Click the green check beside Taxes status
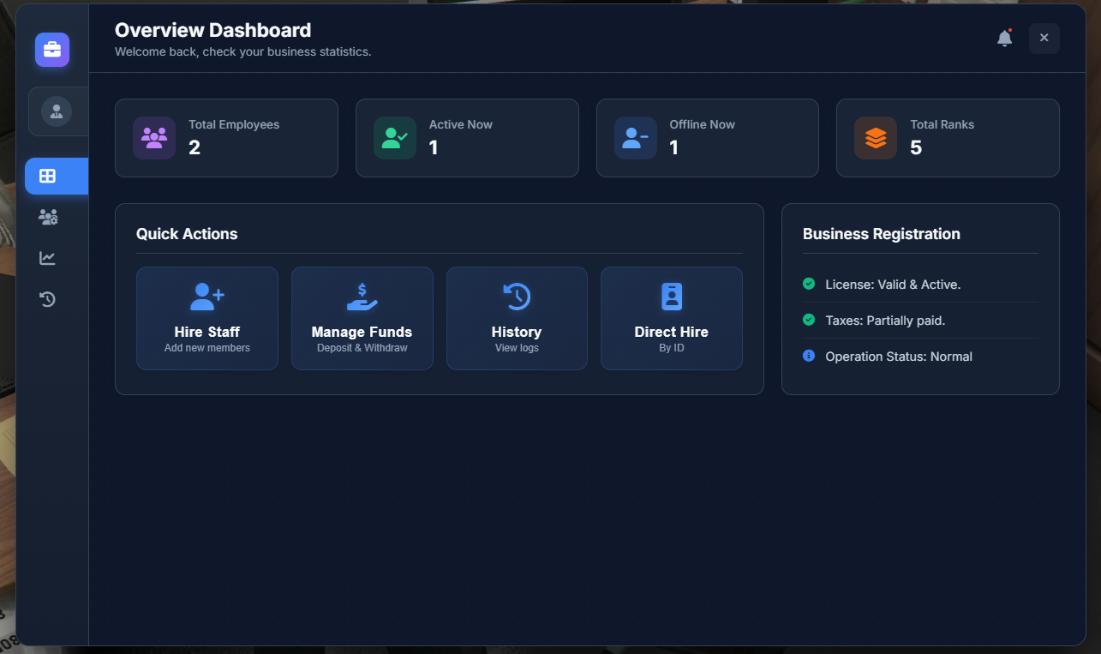 point(809,320)
